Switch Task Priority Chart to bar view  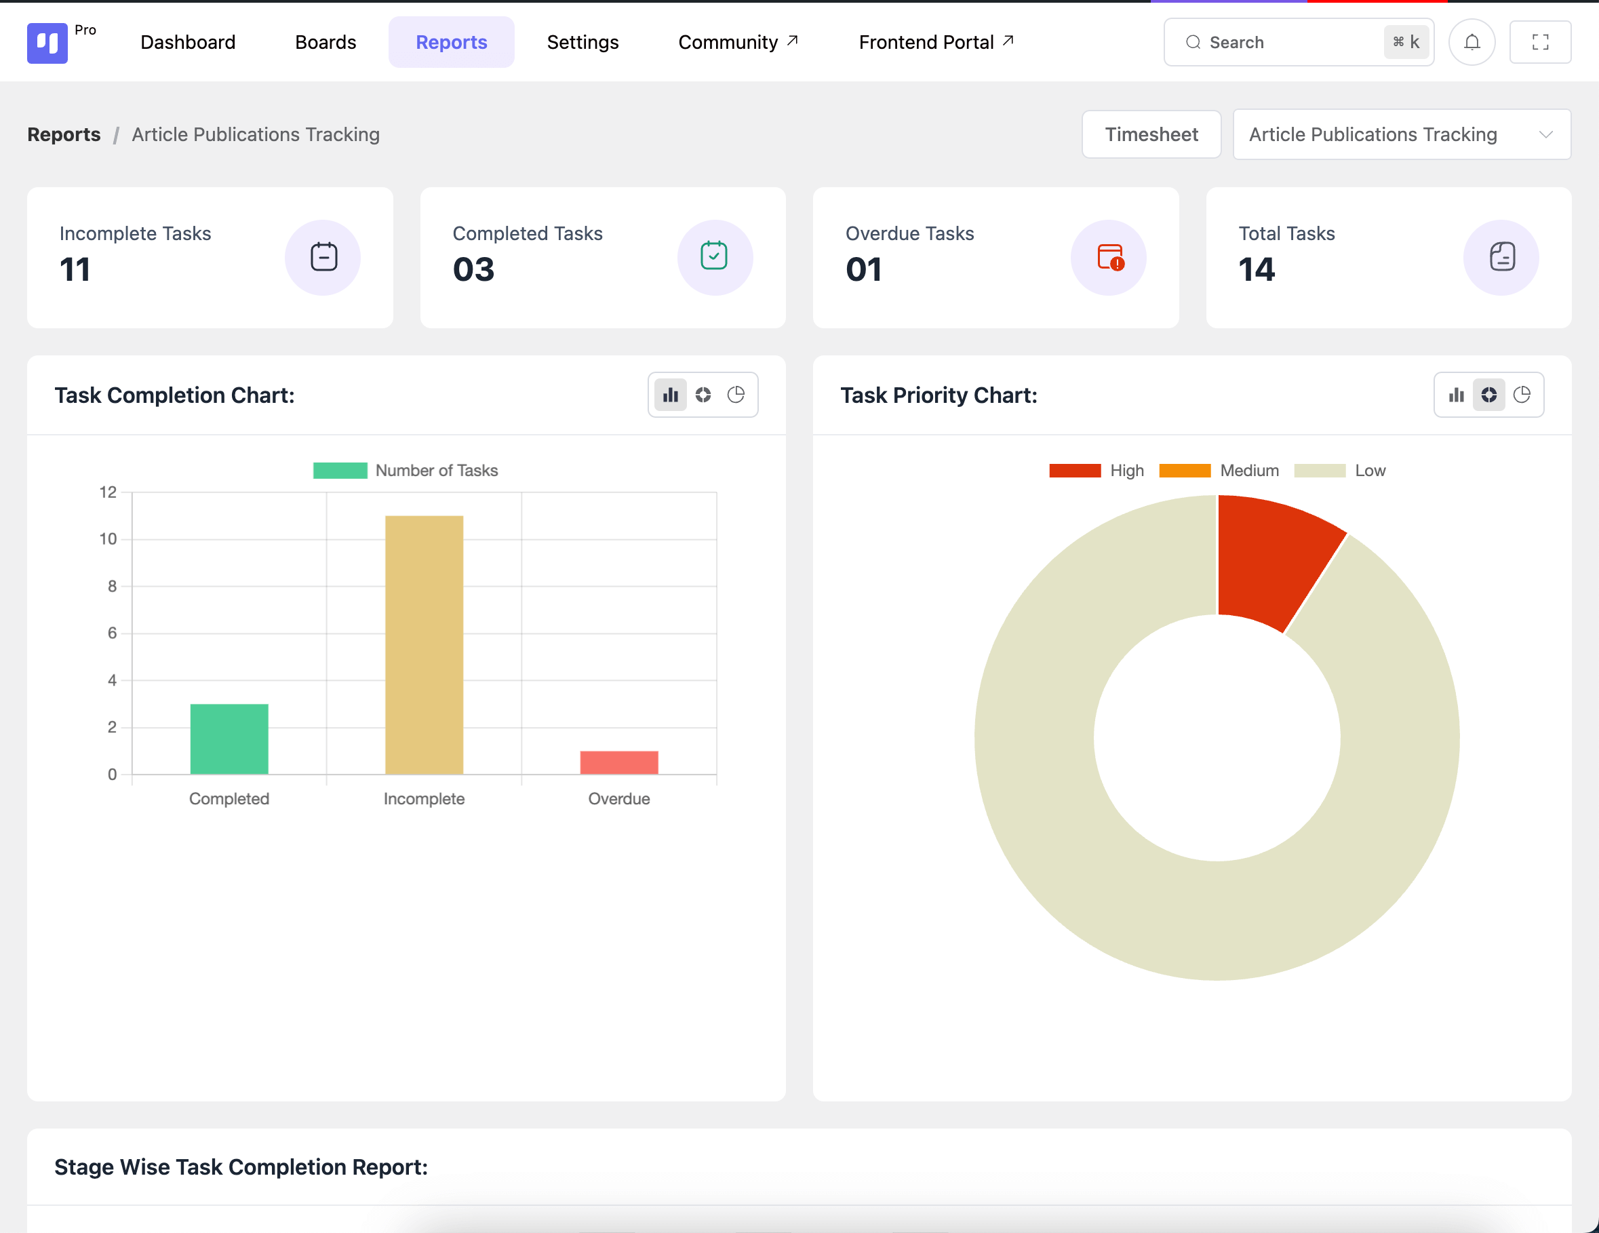[x=1456, y=395]
